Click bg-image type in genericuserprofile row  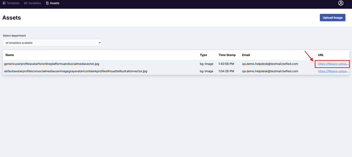(207, 64)
